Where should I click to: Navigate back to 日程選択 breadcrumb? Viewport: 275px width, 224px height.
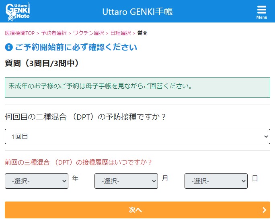click(121, 33)
